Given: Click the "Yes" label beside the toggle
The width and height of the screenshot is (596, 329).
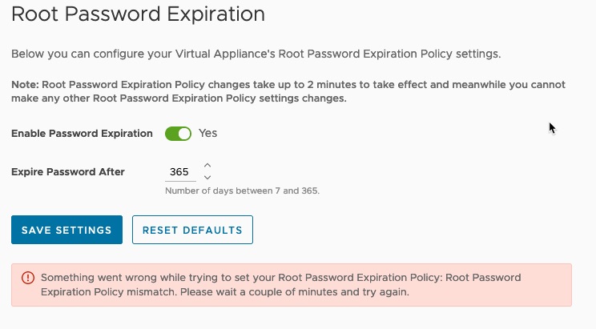Looking at the screenshot, I should [x=208, y=134].
